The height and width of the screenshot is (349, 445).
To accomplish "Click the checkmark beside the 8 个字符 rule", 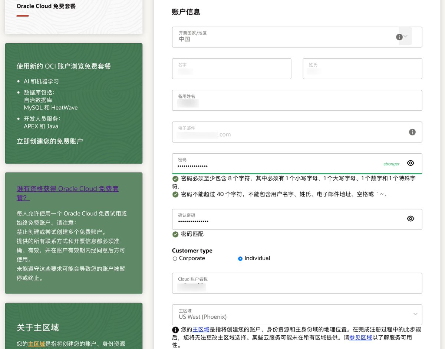I will click(x=175, y=179).
